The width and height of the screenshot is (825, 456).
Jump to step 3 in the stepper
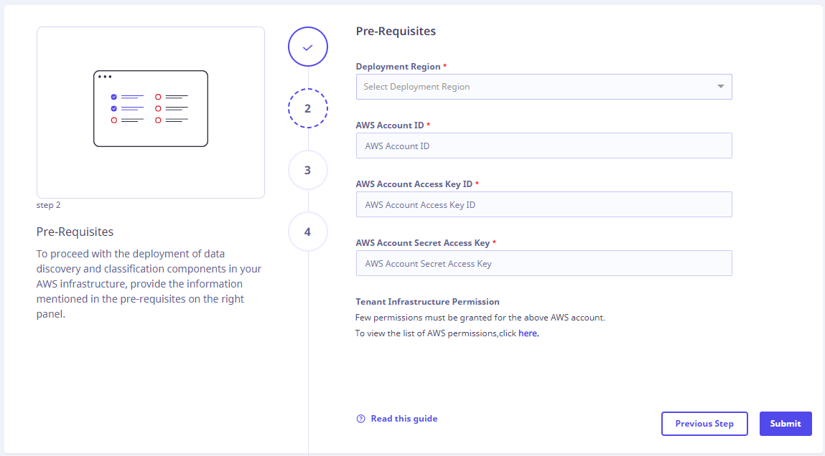click(x=308, y=170)
